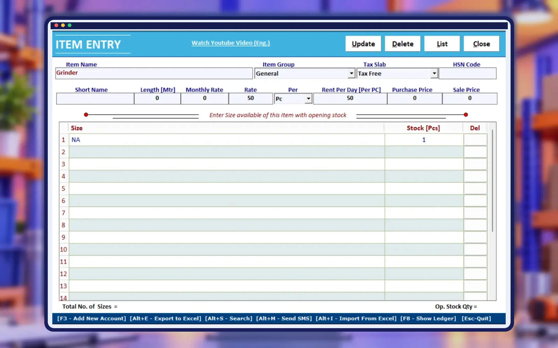The height and width of the screenshot is (348, 558).
Task: Click the Alt+S - Search shortcut
Action: 229,318
